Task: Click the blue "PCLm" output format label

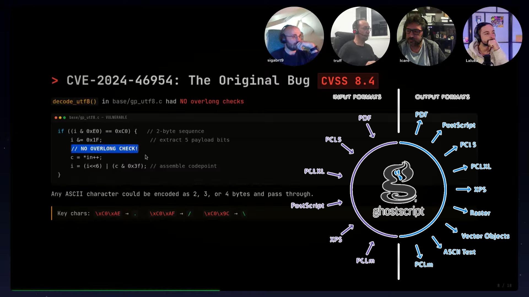Action: click(424, 265)
